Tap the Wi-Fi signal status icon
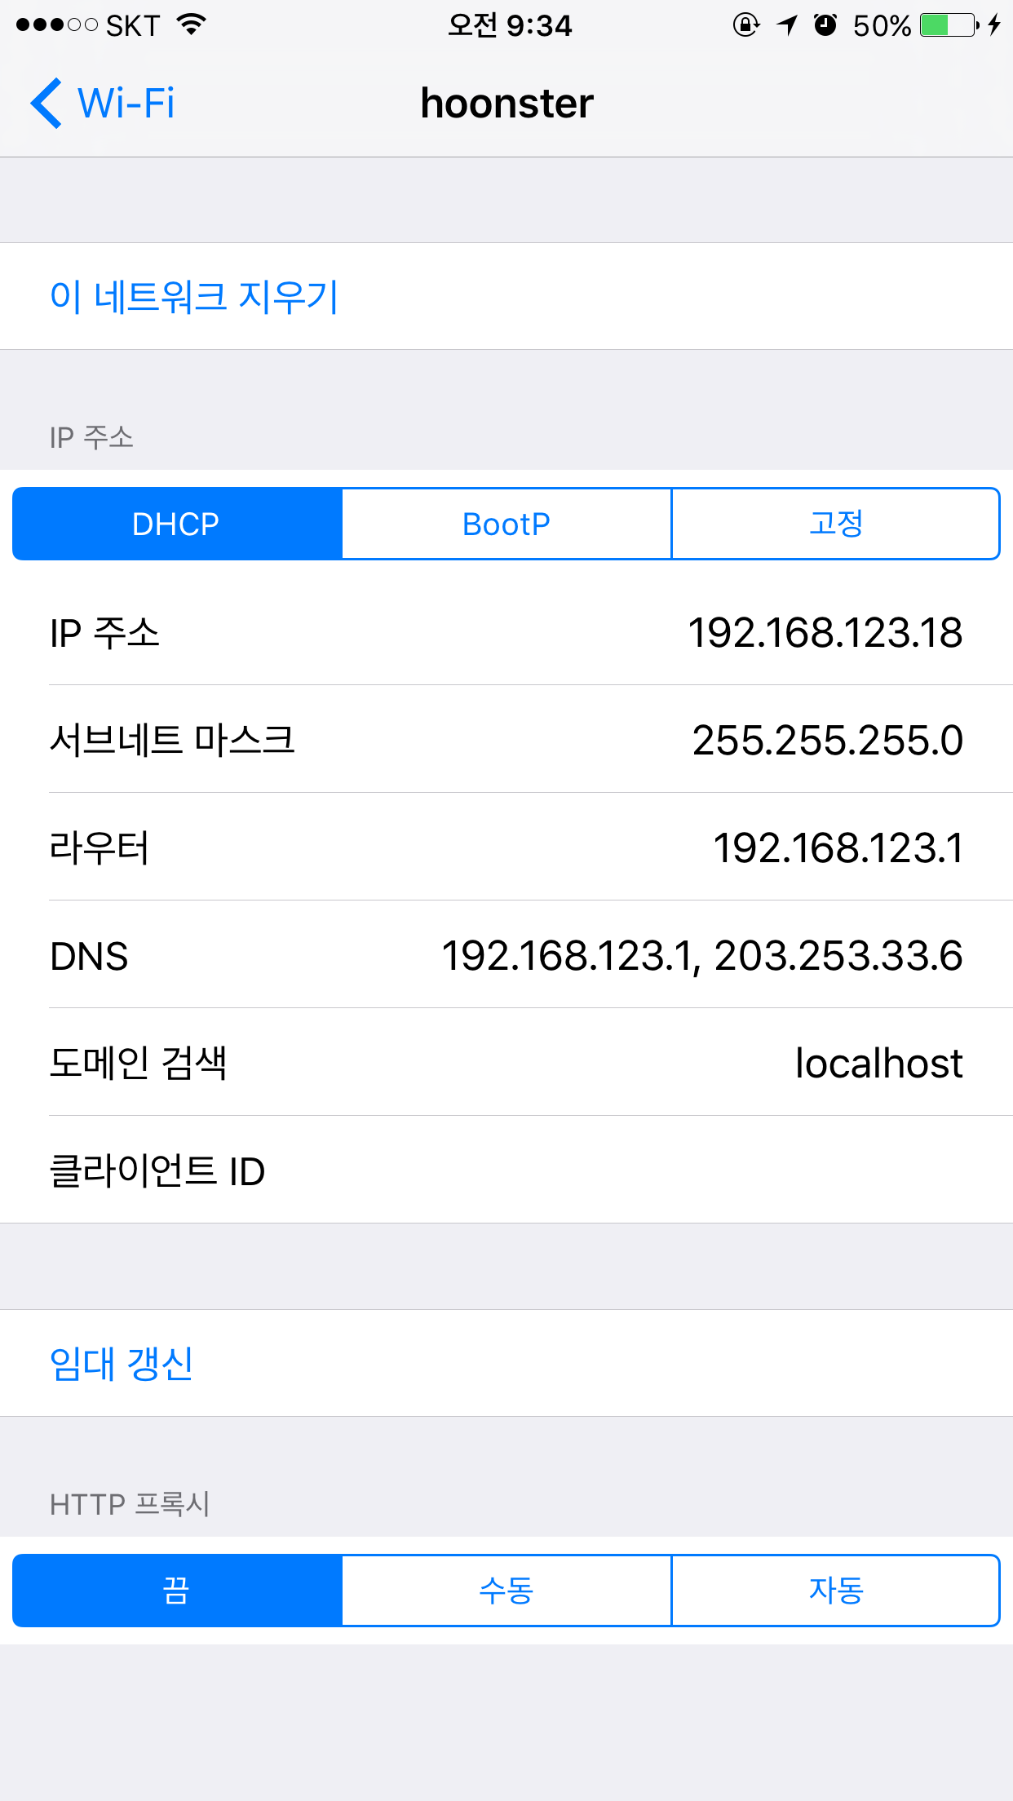Image resolution: width=1013 pixels, height=1801 pixels. coord(192,24)
